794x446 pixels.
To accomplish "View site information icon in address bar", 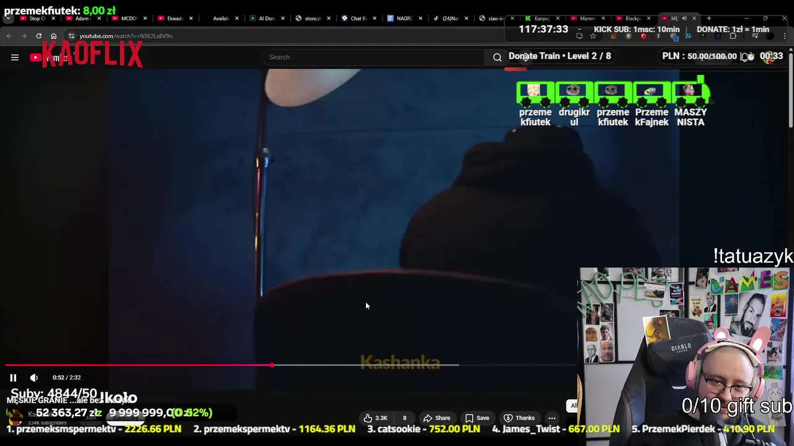I will [71, 36].
